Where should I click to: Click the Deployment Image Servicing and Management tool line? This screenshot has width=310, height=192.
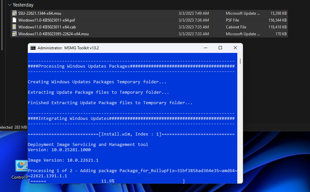tap(88, 145)
